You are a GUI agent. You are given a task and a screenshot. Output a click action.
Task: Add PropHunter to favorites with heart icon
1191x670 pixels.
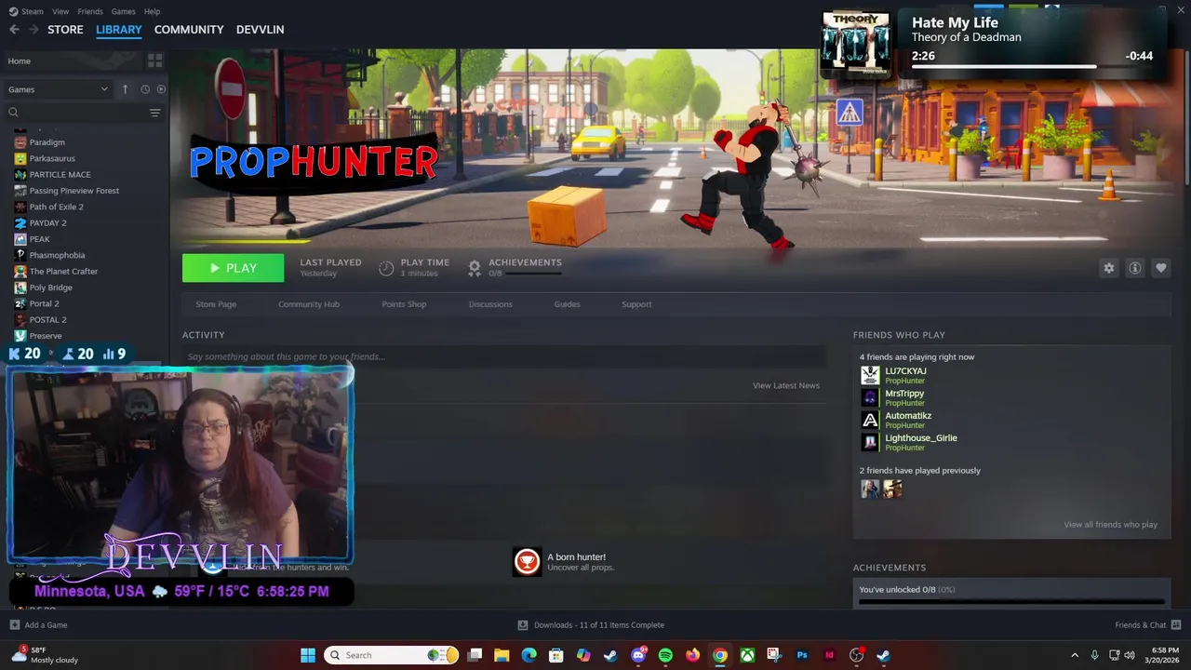pos(1160,268)
